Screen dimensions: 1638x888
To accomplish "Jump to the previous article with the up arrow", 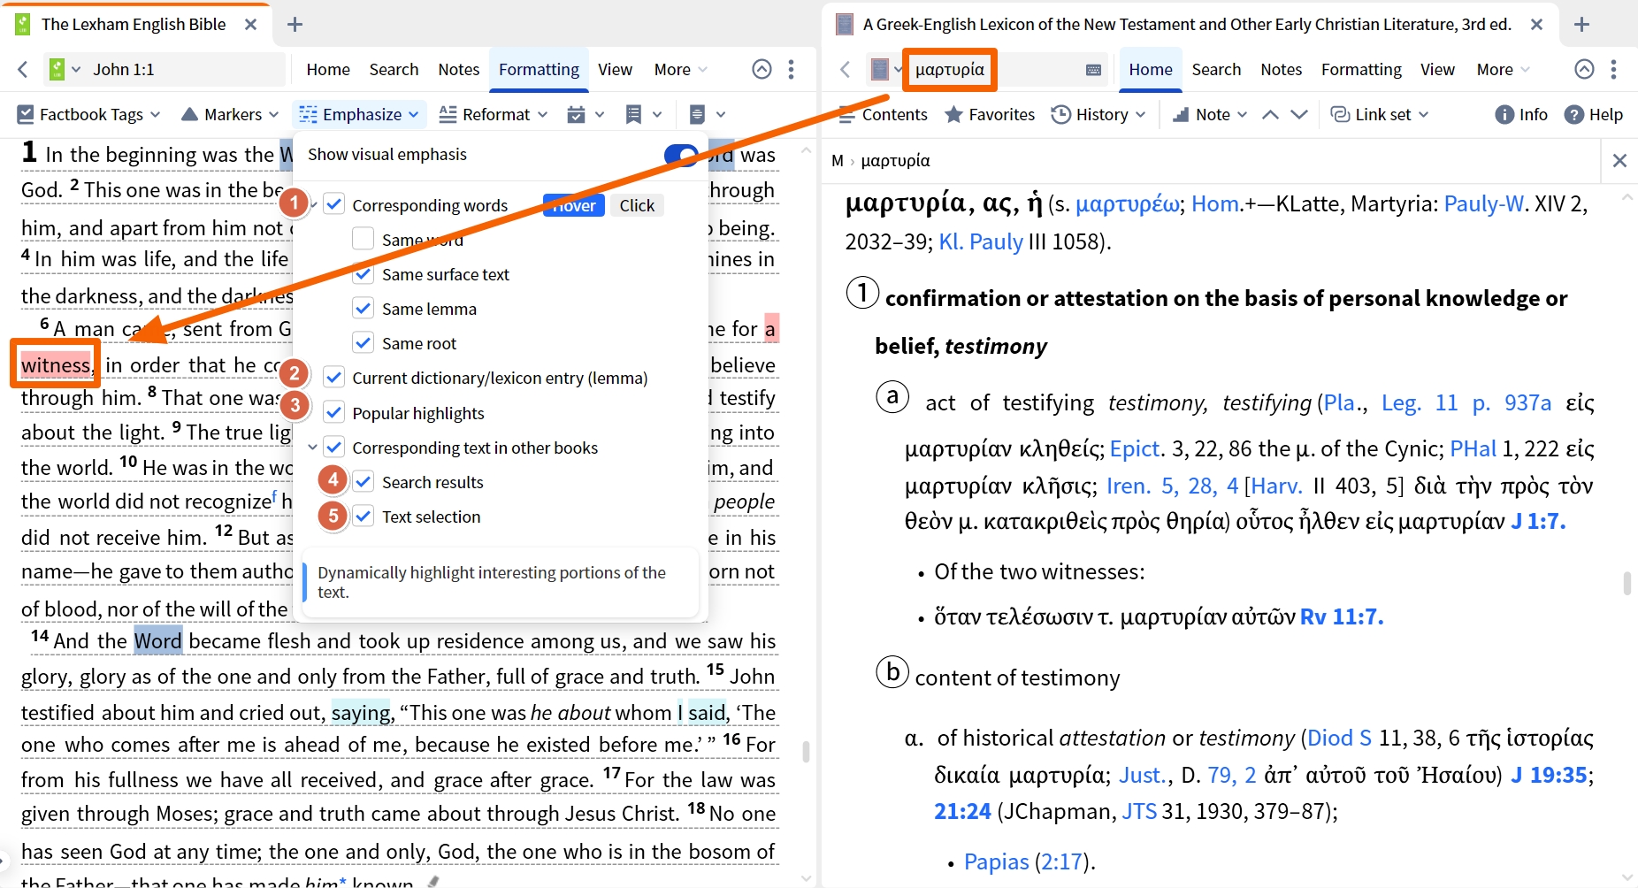I will (x=1270, y=114).
